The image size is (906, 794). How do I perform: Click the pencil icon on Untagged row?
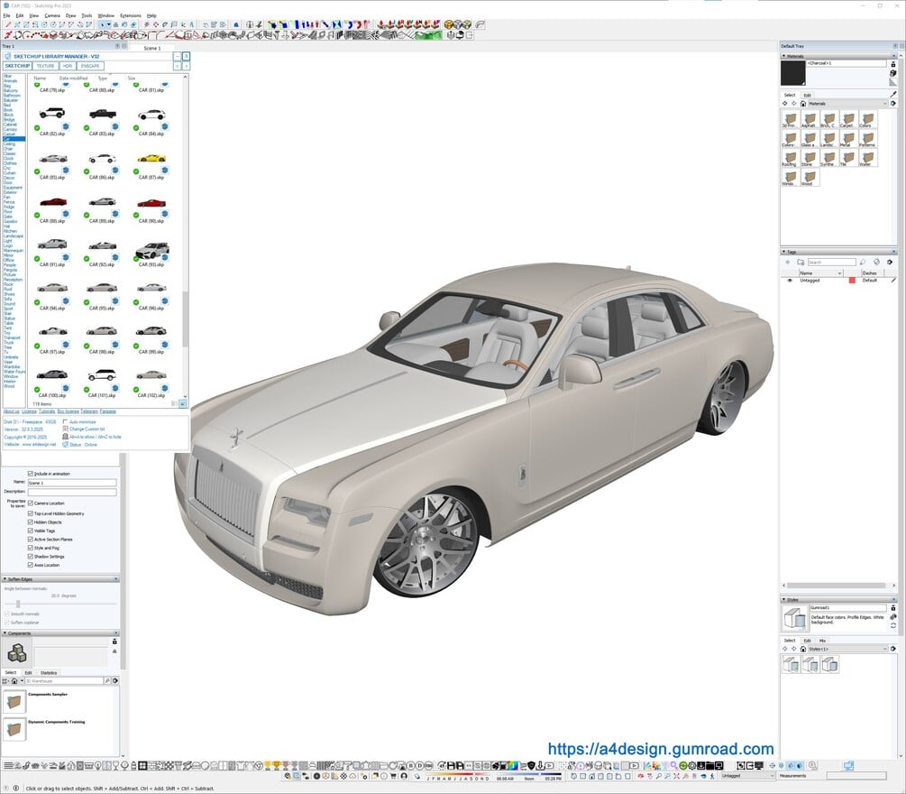pyautogui.click(x=893, y=281)
